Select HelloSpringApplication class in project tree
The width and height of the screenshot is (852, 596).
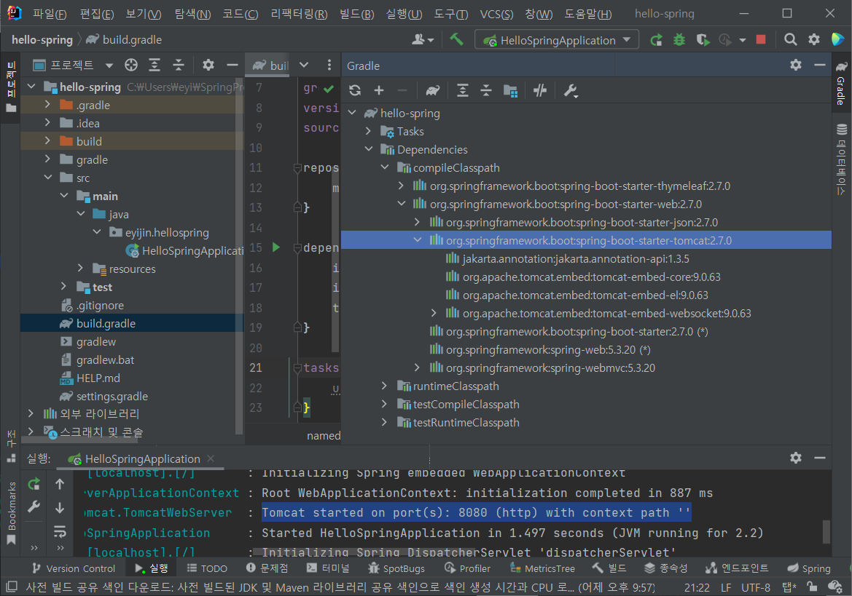click(x=185, y=250)
